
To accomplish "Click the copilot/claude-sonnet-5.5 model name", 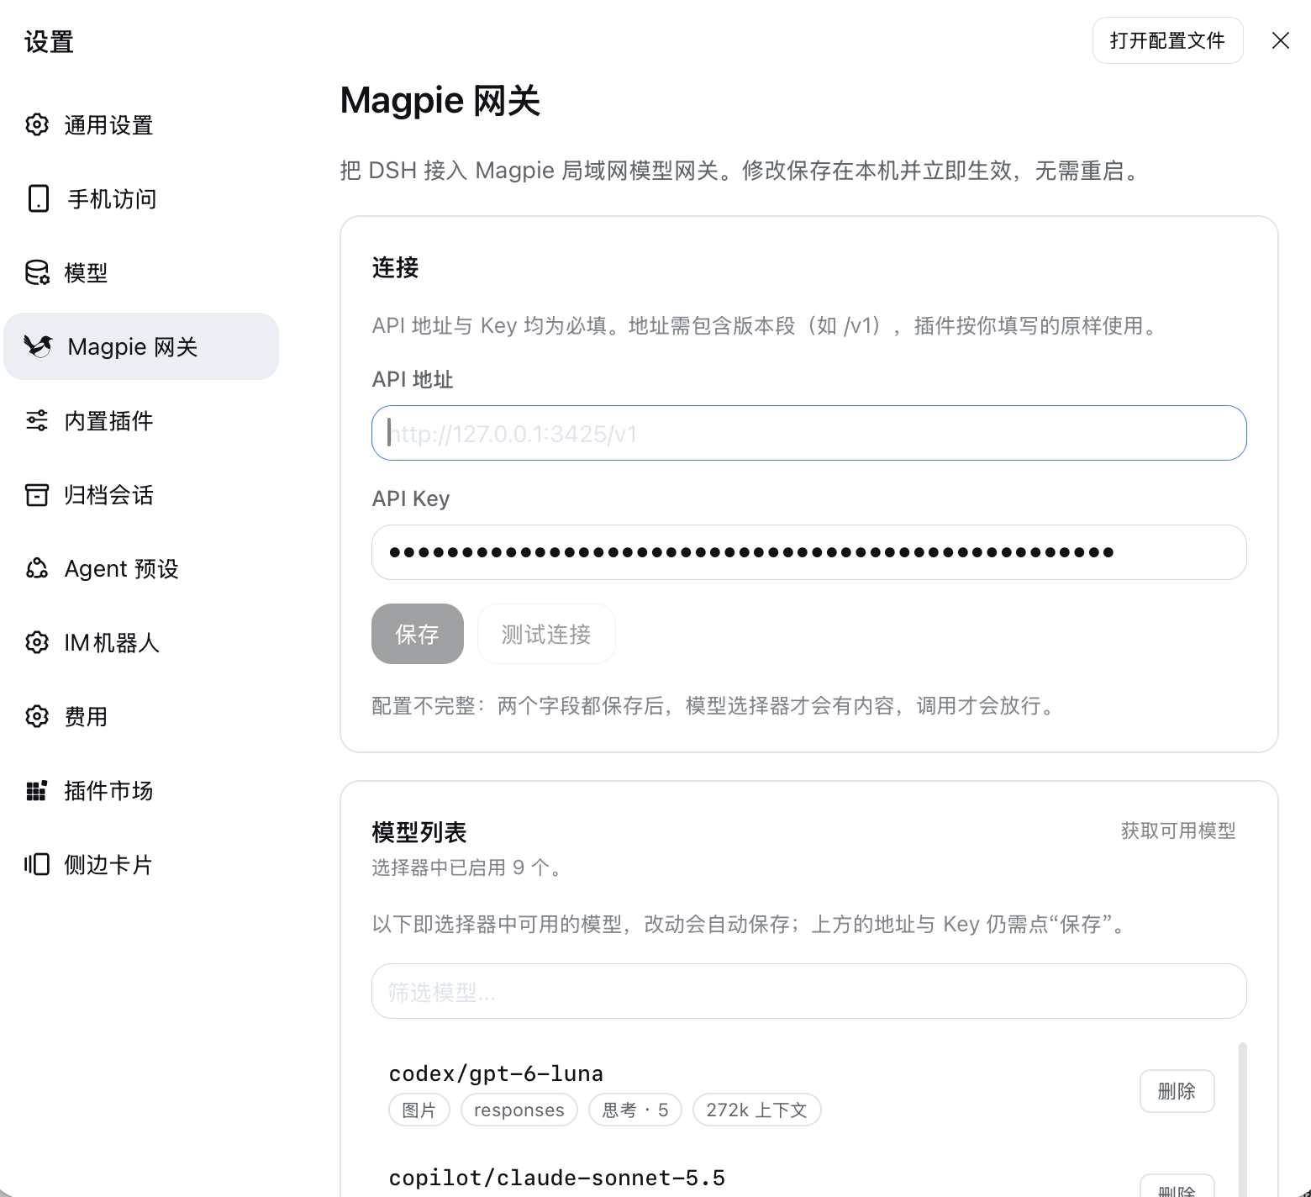I will tap(557, 1178).
